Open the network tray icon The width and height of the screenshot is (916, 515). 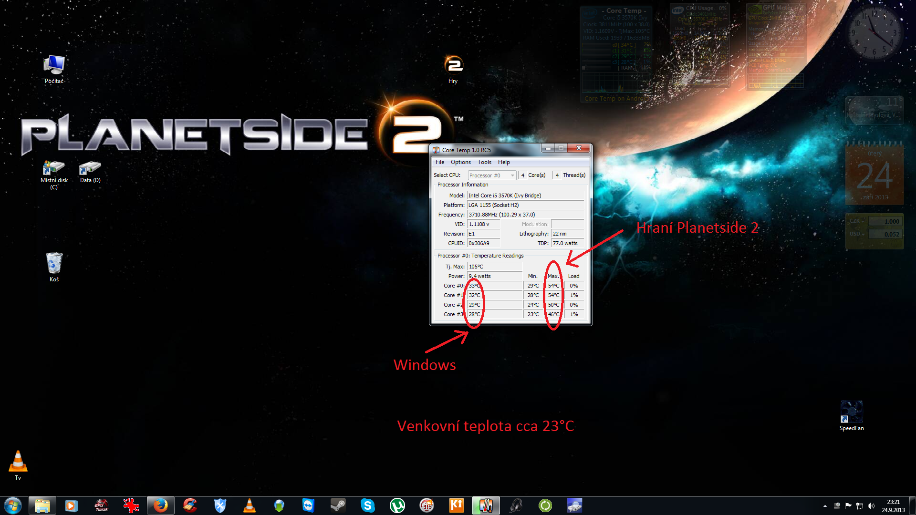860,506
